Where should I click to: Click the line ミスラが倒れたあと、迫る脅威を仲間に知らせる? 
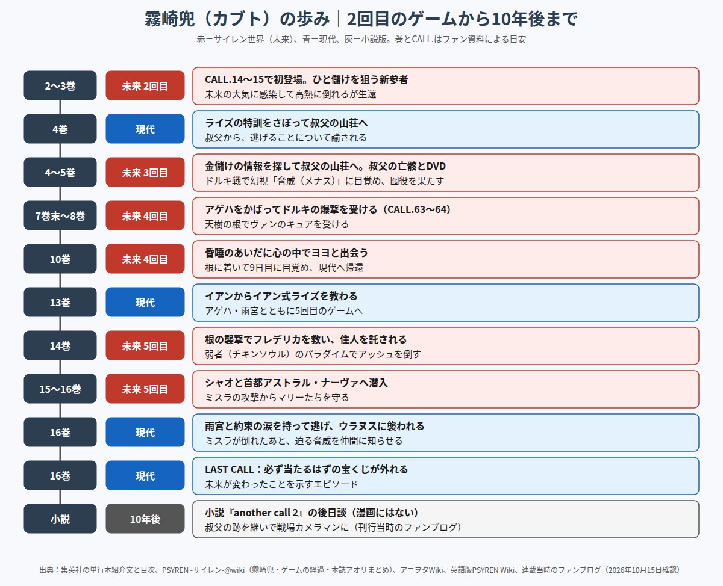(304, 440)
